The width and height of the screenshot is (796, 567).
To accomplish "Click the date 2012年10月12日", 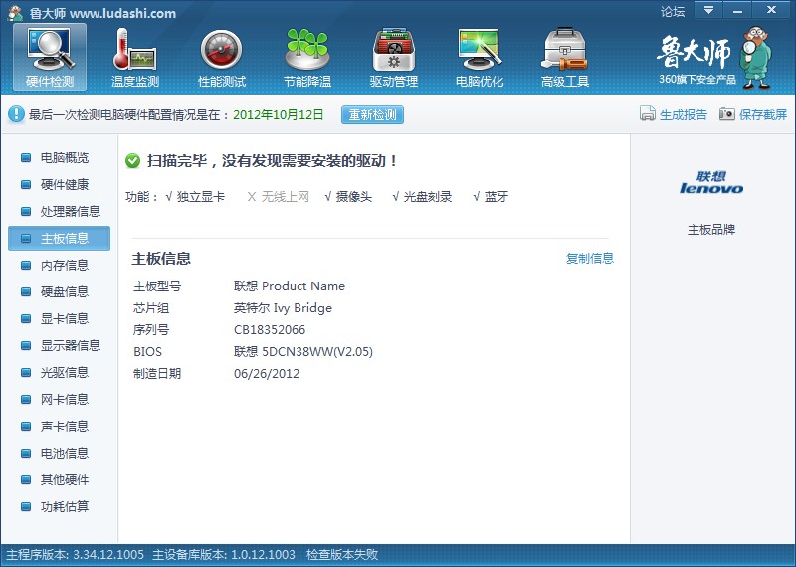I will 279,114.
